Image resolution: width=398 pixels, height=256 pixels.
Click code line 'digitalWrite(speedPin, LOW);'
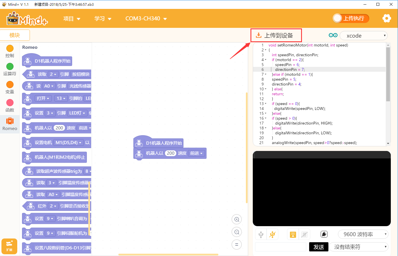pyautogui.click(x=300, y=108)
